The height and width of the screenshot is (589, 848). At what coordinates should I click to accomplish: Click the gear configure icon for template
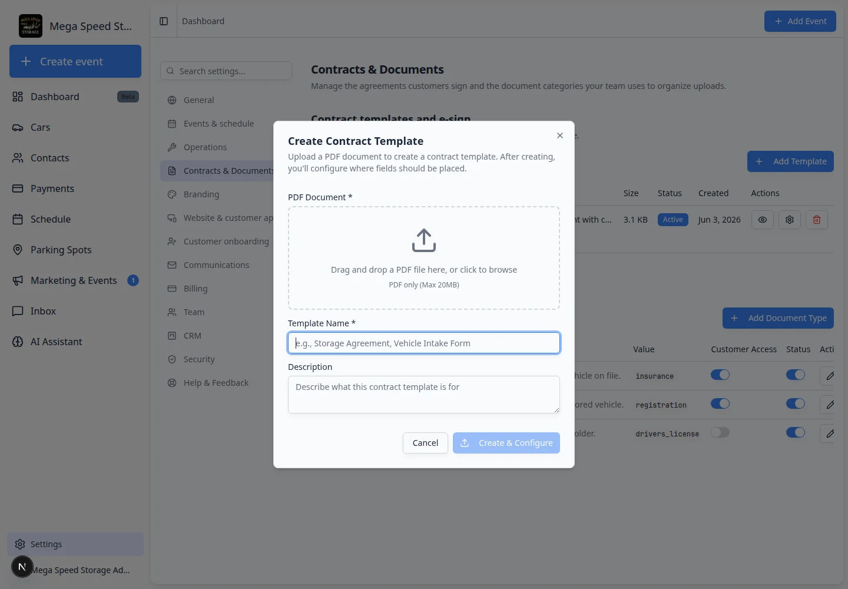tap(790, 220)
